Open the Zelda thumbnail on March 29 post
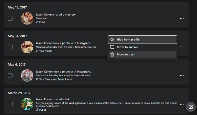The image size is (197, 115). 27,104
